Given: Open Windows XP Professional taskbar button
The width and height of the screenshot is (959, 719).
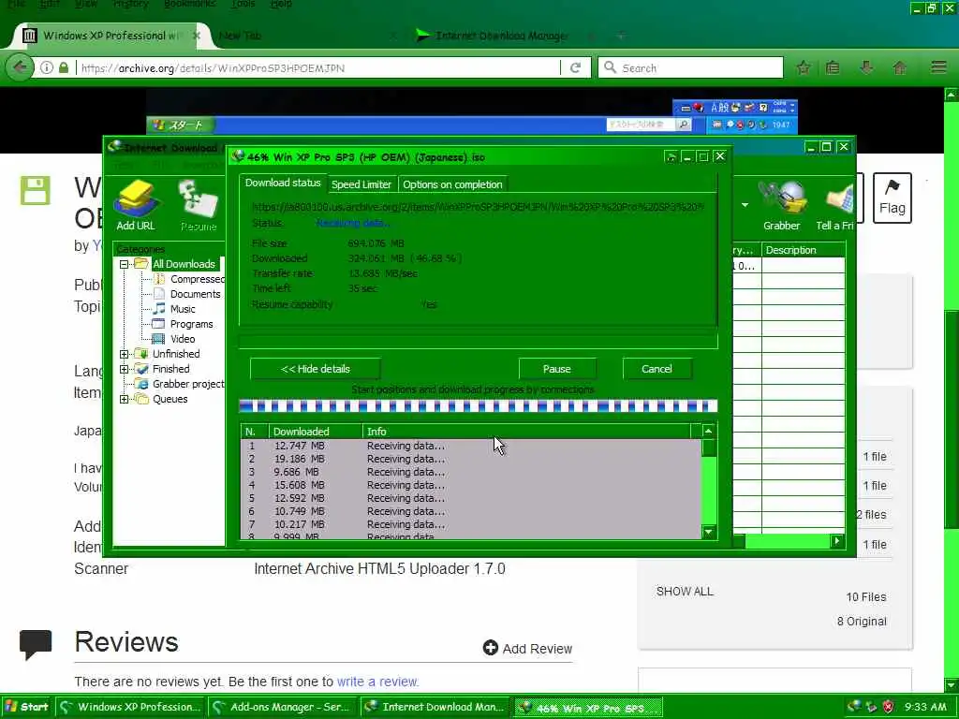Looking at the screenshot, I should point(130,707).
